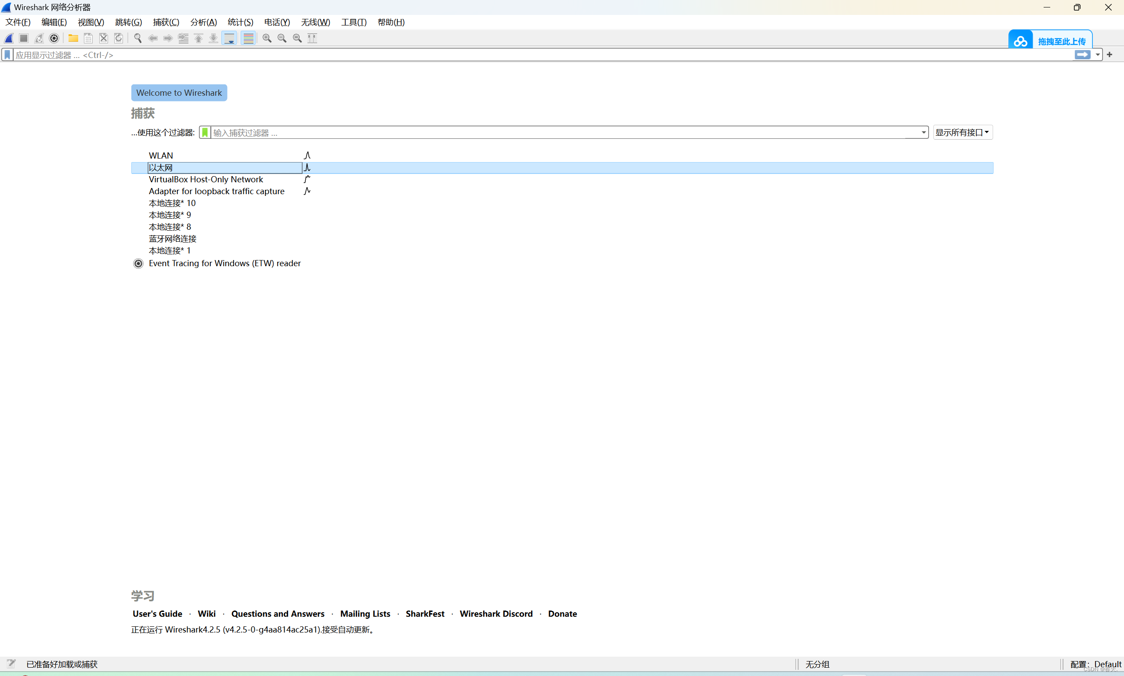Open capture options via the gear icon

coord(54,38)
